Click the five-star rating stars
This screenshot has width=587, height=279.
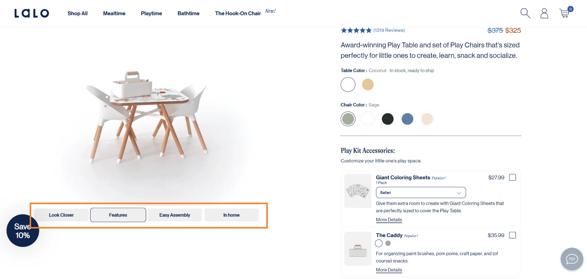(356, 30)
